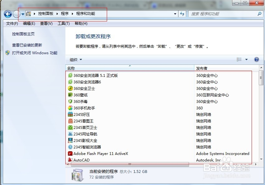Click the magnifier search icon
This screenshot has height=185, width=265.
259,14
